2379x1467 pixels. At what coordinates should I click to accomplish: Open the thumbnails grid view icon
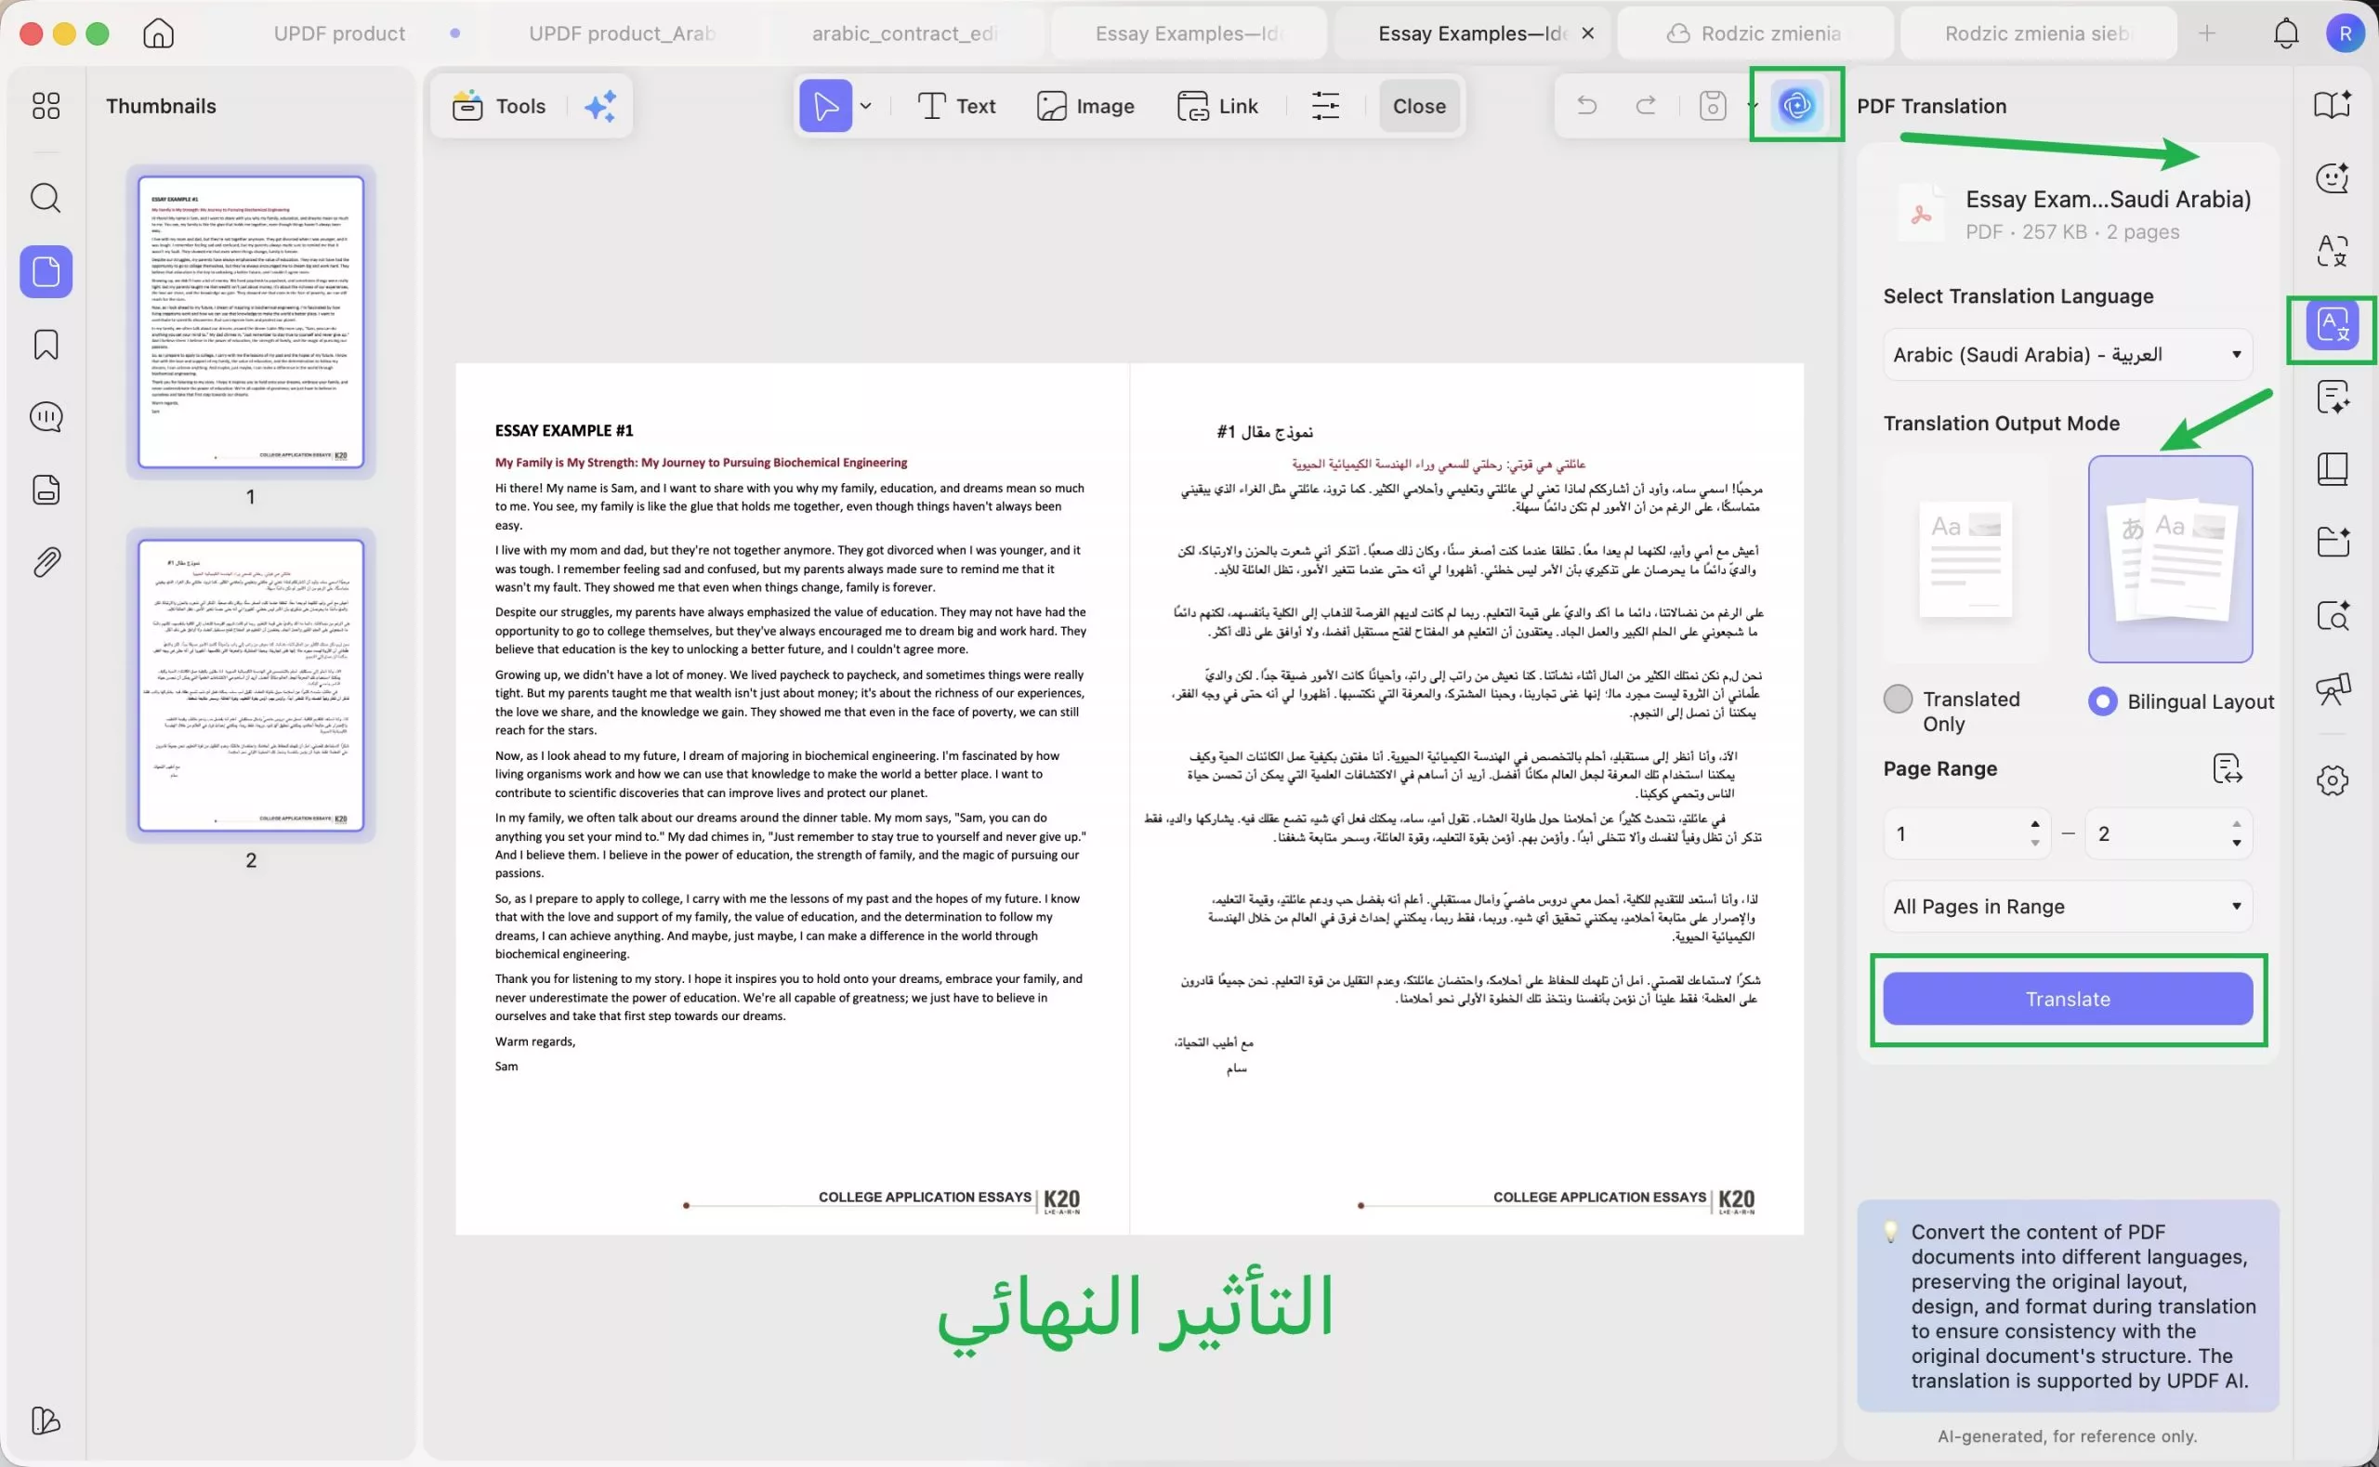click(x=46, y=105)
